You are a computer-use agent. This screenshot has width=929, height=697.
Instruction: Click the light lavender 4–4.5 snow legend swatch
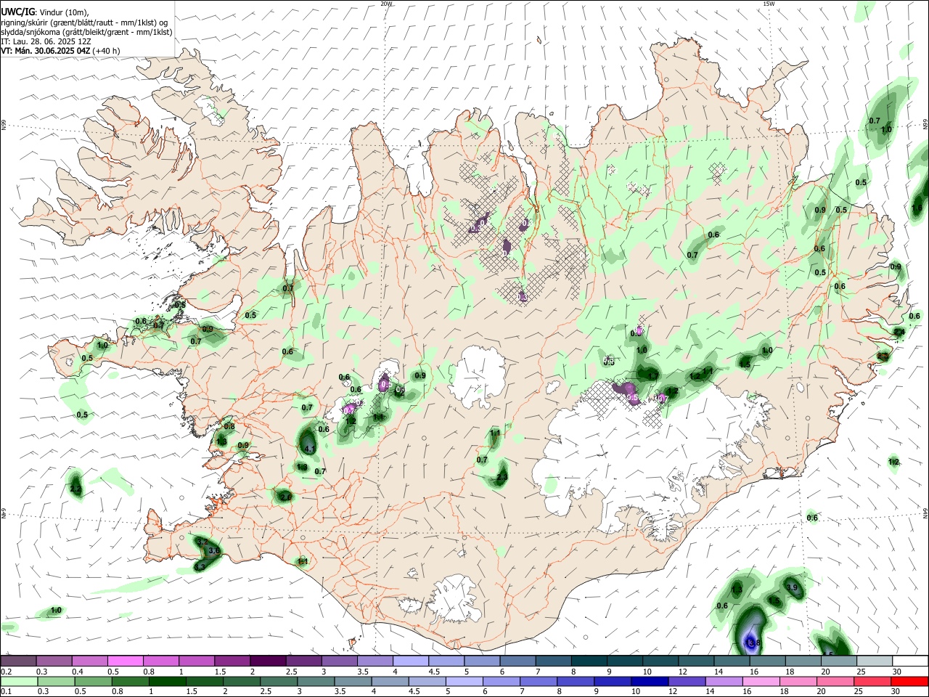[410, 661]
